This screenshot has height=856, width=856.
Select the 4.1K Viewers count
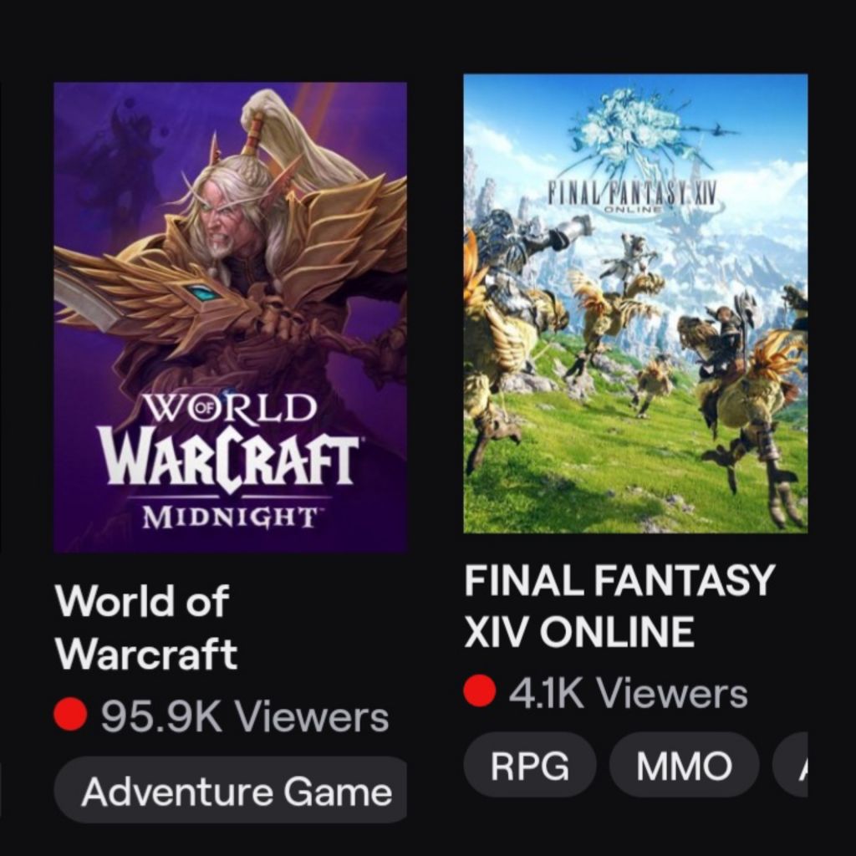628,693
